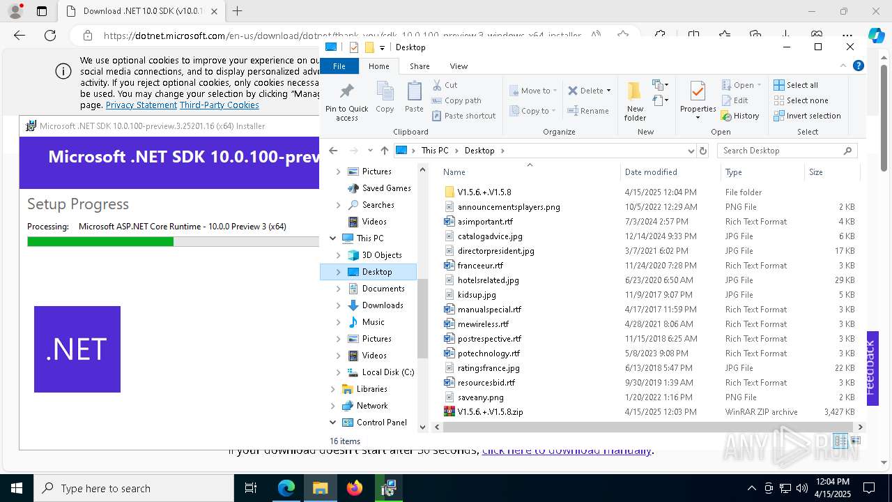Switch to the Share tab

[x=420, y=66]
